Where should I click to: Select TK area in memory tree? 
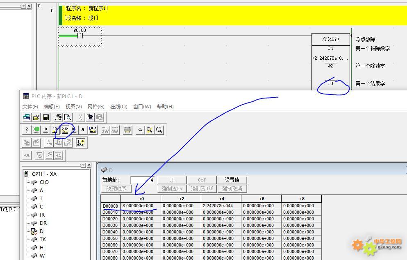pos(43,239)
